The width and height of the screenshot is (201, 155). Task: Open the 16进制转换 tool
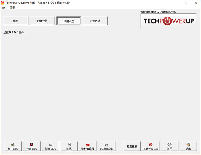click(107, 146)
